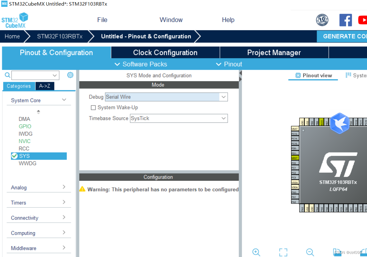This screenshot has height=257, width=367.
Task: Select the VDDA pin on chip
Action: click(x=295, y=187)
